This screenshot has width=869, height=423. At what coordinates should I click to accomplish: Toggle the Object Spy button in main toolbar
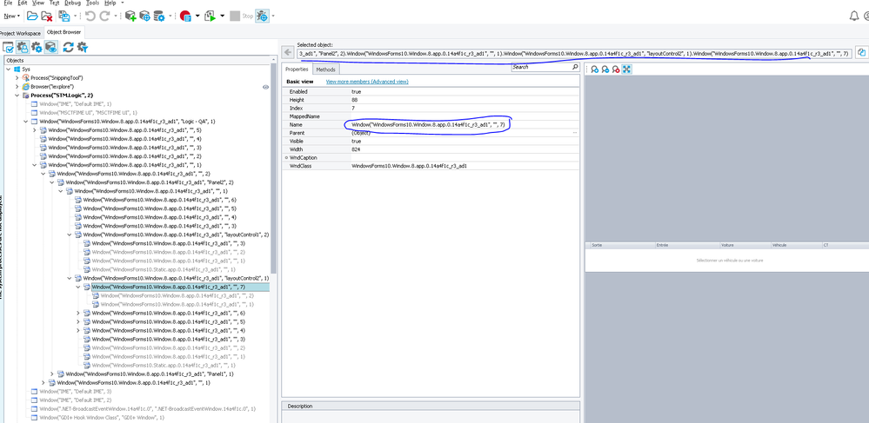(262, 16)
